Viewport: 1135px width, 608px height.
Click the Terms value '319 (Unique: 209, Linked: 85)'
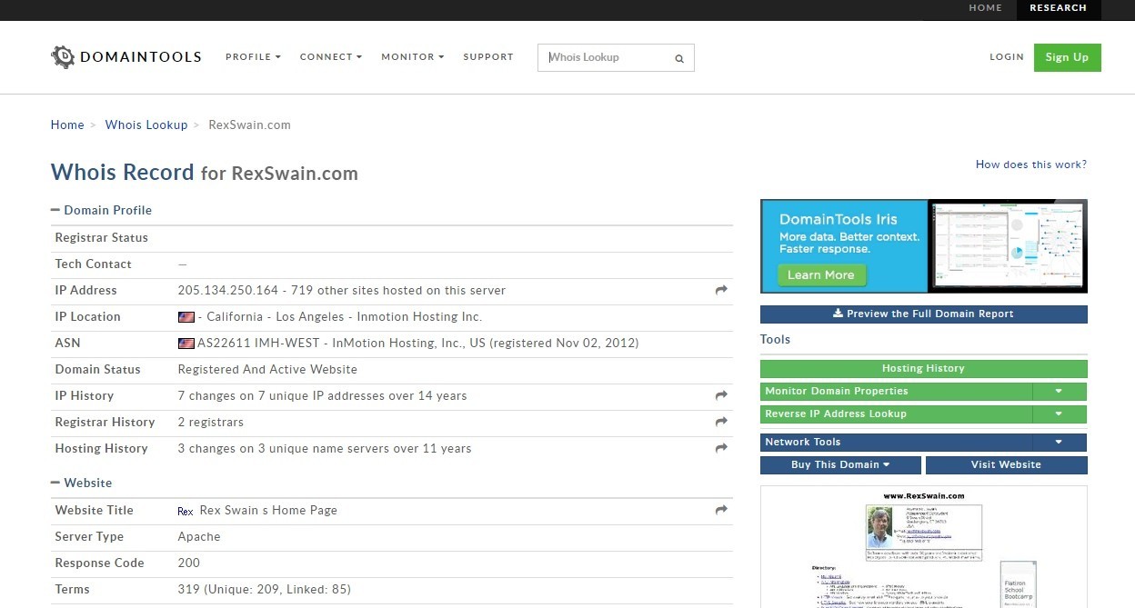265,590
